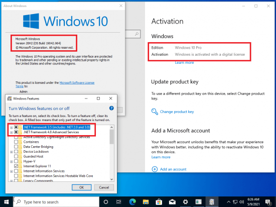
Task: Click Add an account link
Action: 173,169
